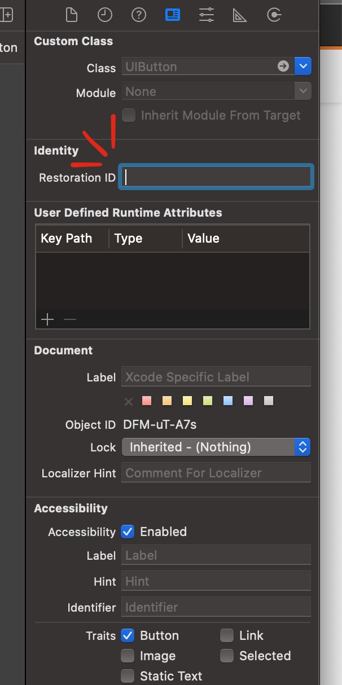The height and width of the screenshot is (685, 342).
Task: Open the History inspector
Action: pyautogui.click(x=105, y=15)
